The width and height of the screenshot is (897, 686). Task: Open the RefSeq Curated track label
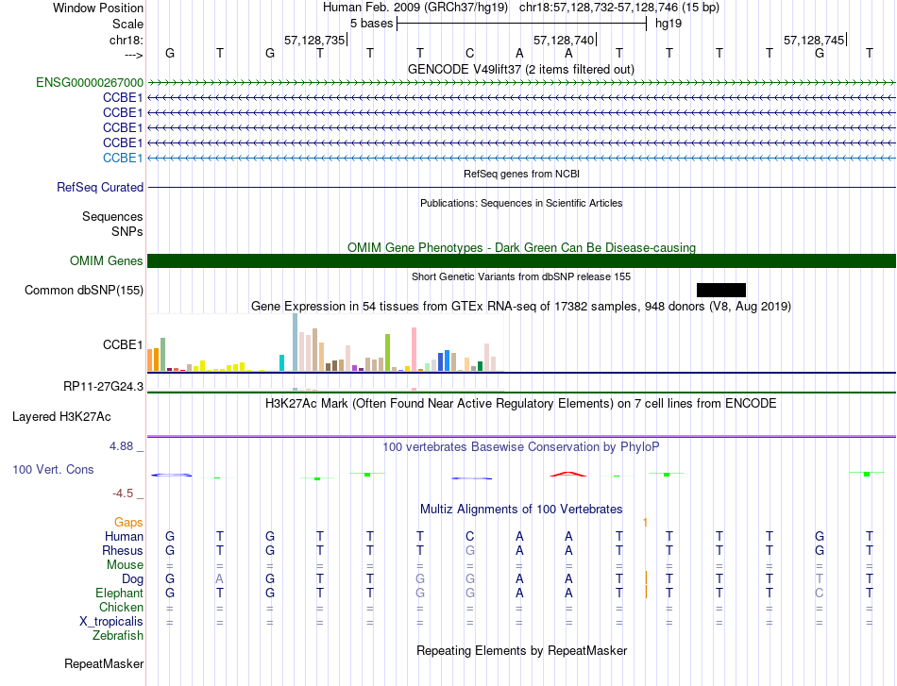(100, 187)
